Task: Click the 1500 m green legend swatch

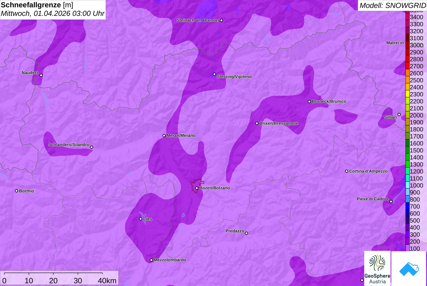Action: coord(407,150)
